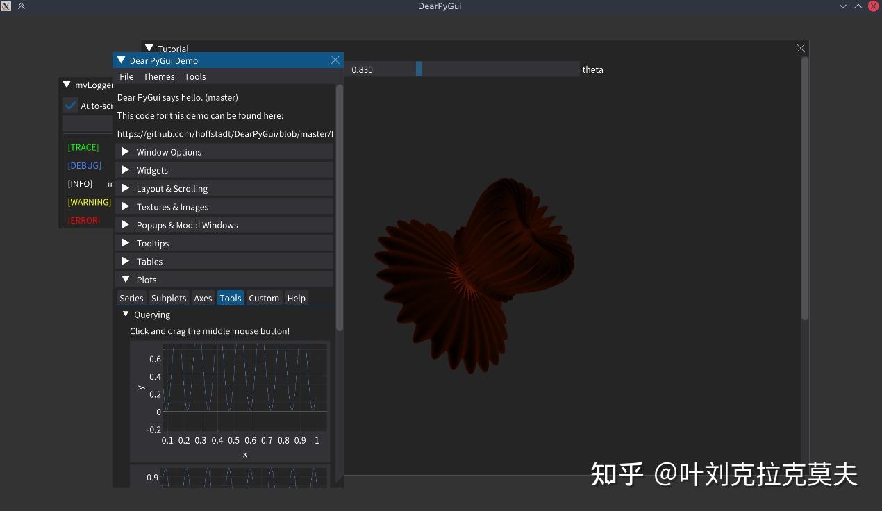Collapse the Querying tree node
The width and height of the screenshot is (882, 511).
126,315
